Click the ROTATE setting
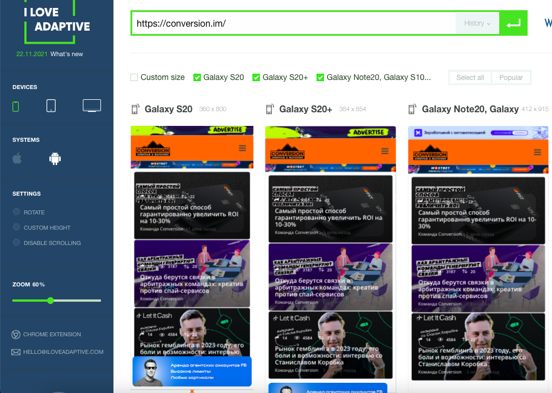This screenshot has width=552, height=393. (x=34, y=212)
